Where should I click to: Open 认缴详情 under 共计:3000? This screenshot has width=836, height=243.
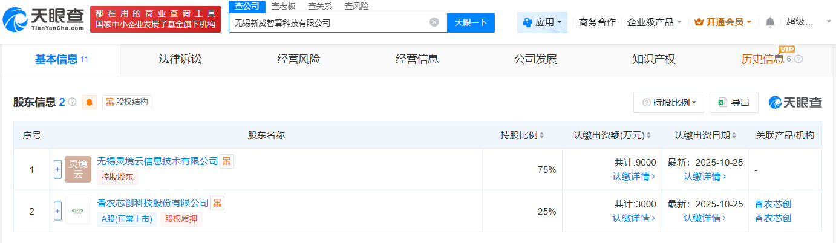coord(634,218)
